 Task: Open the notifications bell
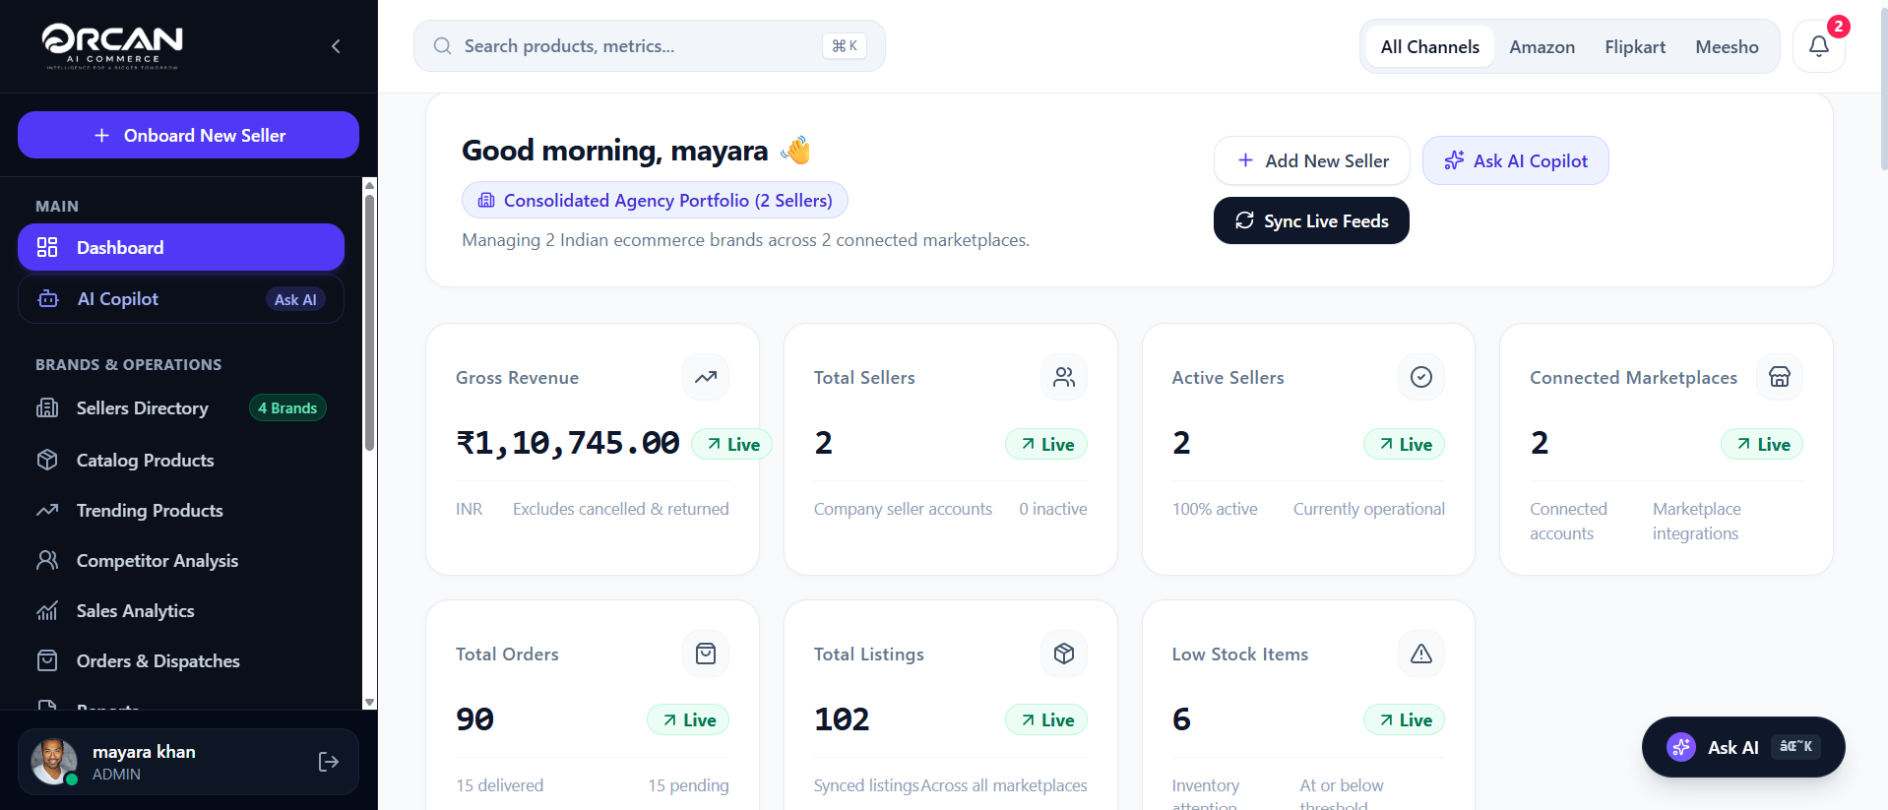click(1819, 46)
